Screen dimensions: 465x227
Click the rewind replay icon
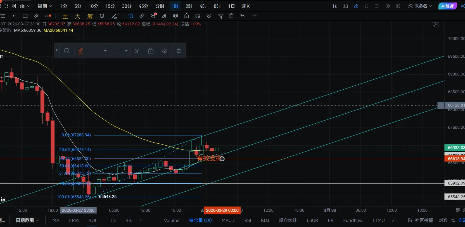point(14,6)
